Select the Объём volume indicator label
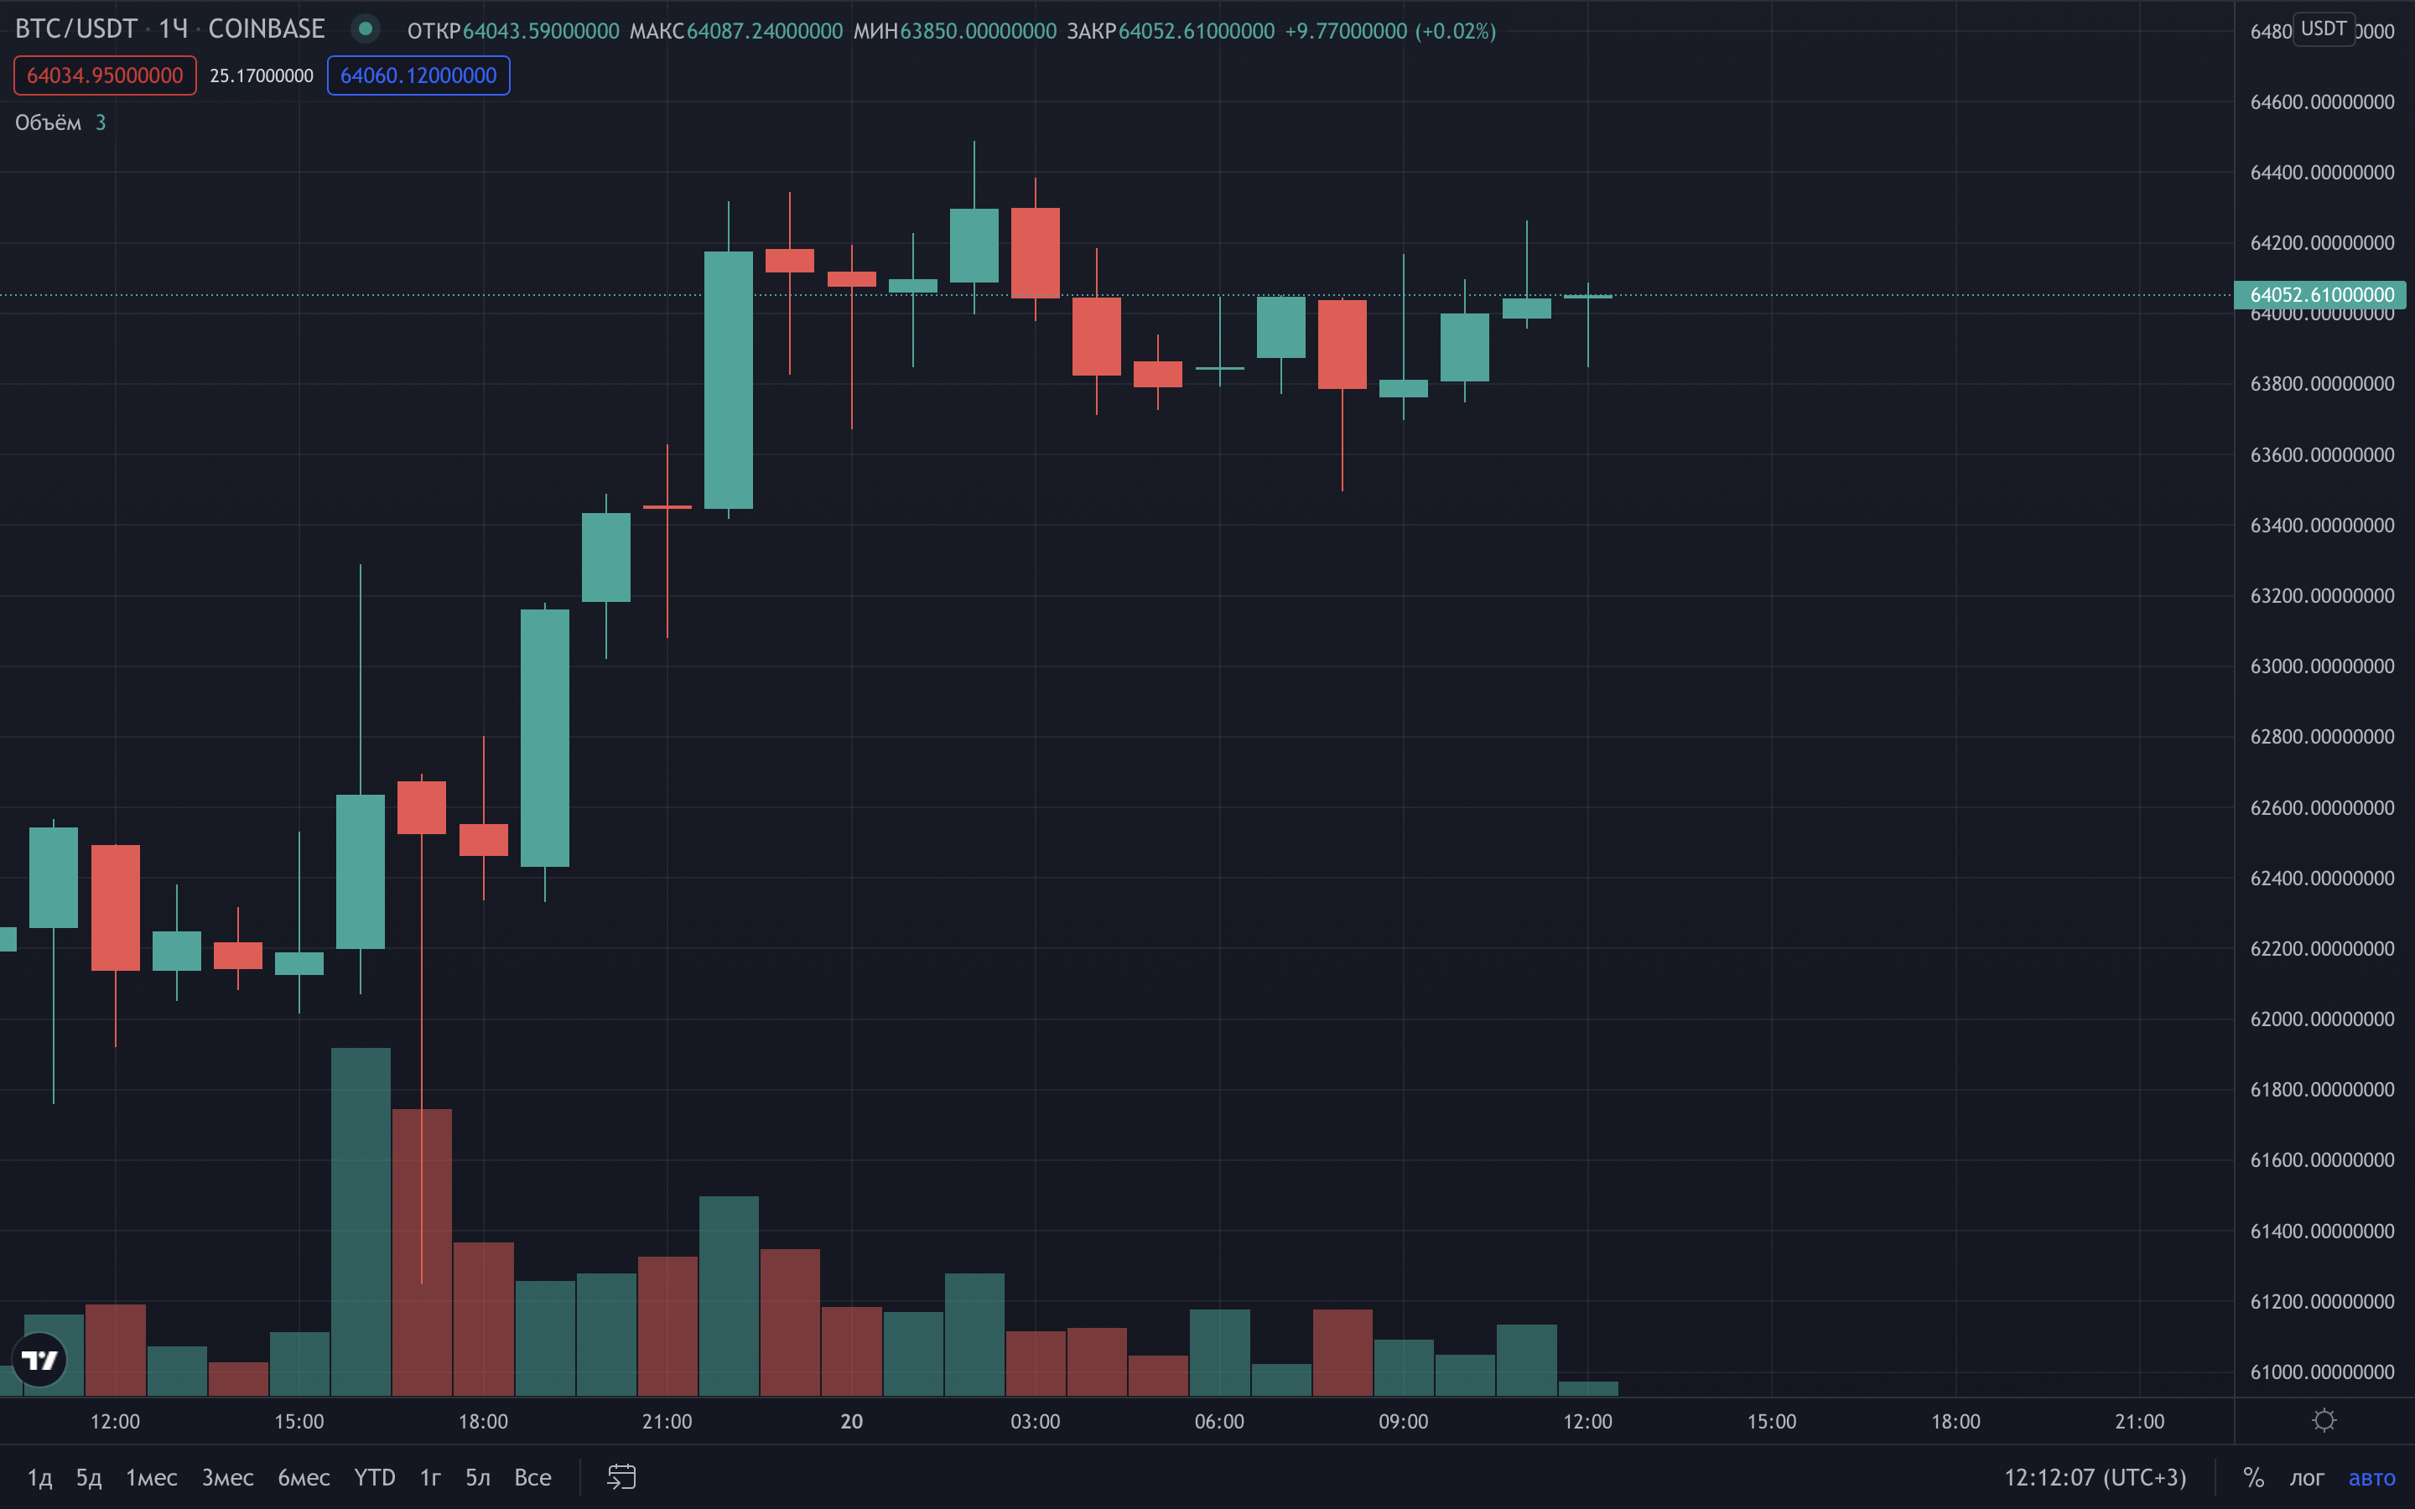Image resolution: width=2415 pixels, height=1509 pixels. coord(48,122)
